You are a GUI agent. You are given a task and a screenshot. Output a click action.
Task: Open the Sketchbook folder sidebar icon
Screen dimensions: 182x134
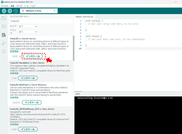click(x=4, y=18)
